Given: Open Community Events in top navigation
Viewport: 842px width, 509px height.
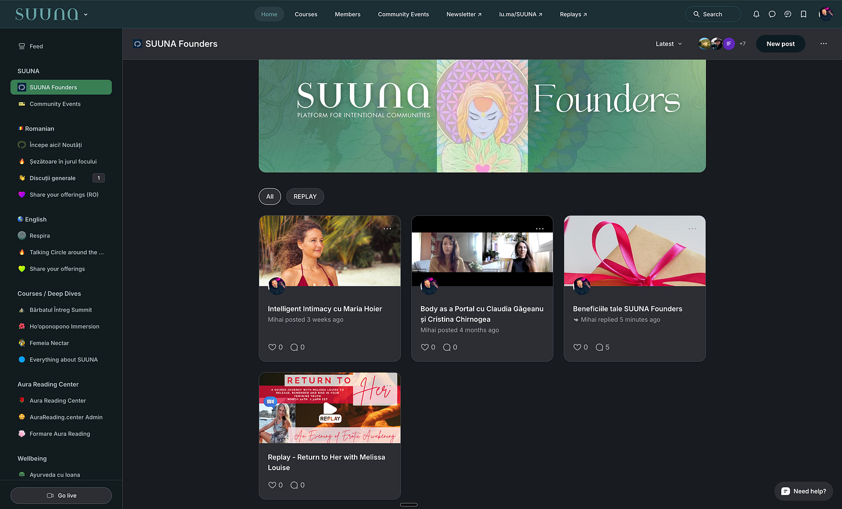Looking at the screenshot, I should [403, 14].
